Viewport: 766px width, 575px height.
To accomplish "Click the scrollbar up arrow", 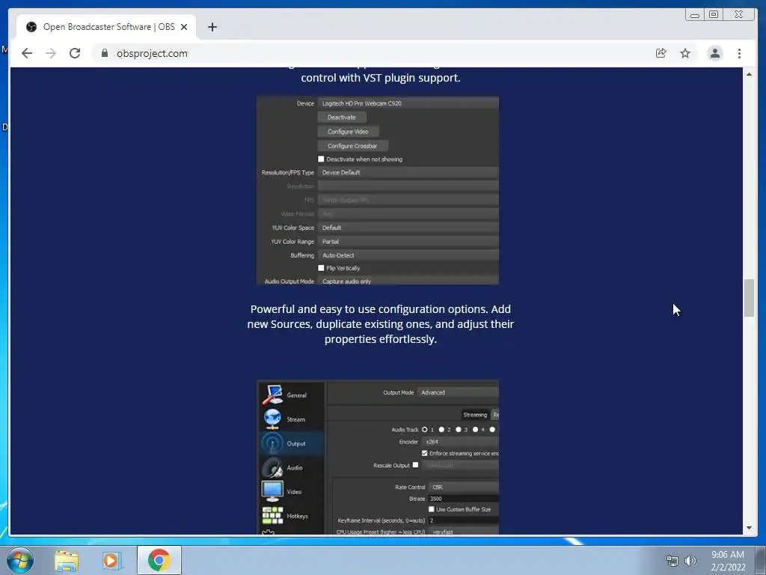I will [x=749, y=74].
